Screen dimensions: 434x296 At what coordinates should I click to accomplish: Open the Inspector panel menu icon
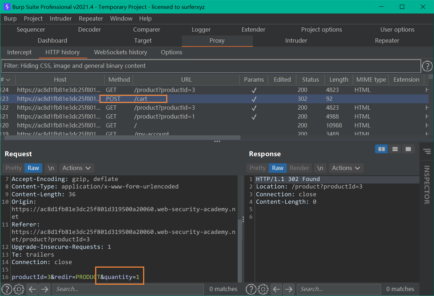tap(427, 152)
